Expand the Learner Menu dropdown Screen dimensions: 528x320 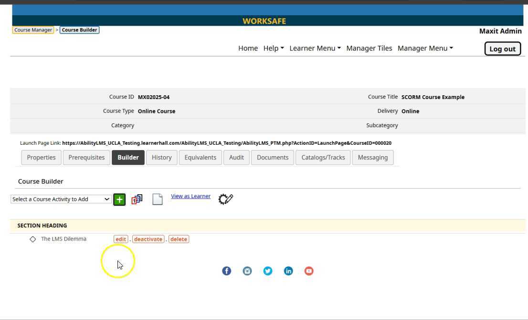pos(315,48)
